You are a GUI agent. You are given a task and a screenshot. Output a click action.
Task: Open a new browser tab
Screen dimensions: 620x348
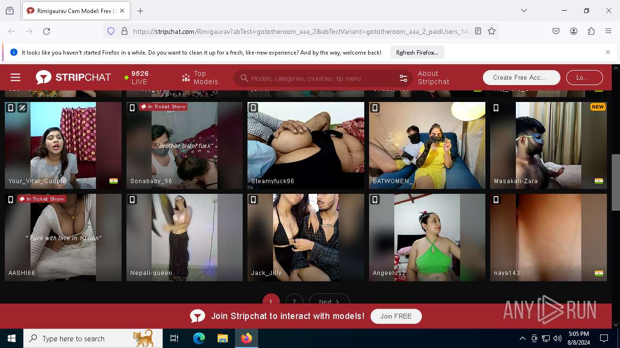point(140,11)
